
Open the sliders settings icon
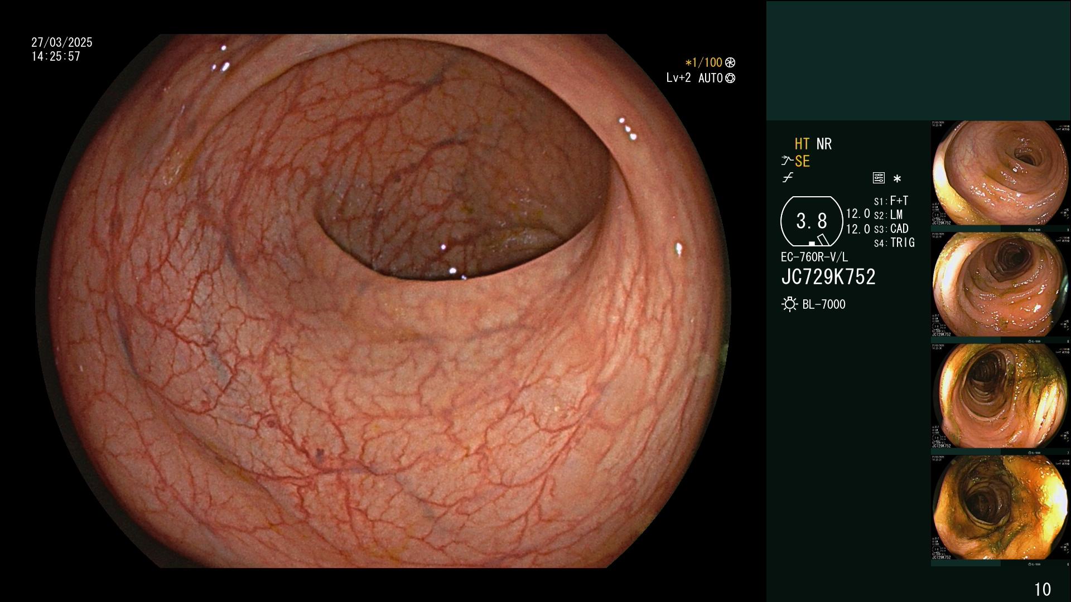[879, 178]
